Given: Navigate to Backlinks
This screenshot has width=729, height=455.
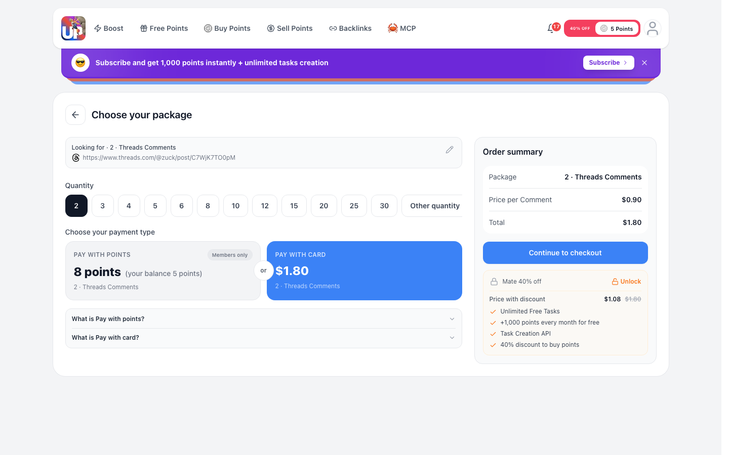Looking at the screenshot, I should (350, 28).
